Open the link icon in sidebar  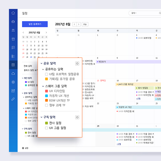point(13,99)
